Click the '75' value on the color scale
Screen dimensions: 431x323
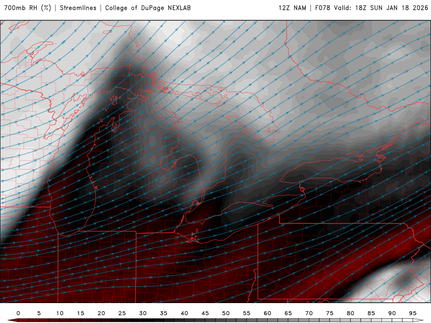pyautogui.click(x=330, y=313)
